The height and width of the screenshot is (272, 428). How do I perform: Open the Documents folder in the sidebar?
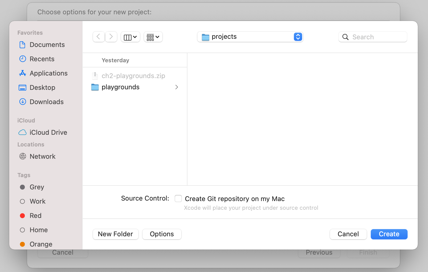tap(47, 45)
